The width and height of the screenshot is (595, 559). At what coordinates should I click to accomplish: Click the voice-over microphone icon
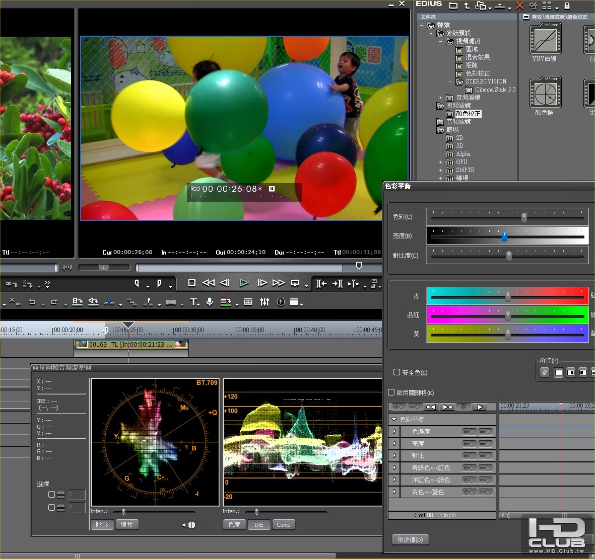coord(210,302)
